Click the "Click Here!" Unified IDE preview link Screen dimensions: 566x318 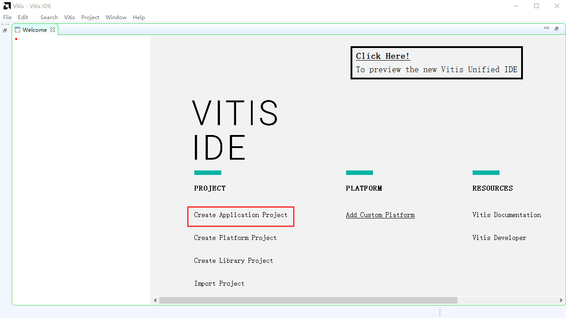pos(383,56)
